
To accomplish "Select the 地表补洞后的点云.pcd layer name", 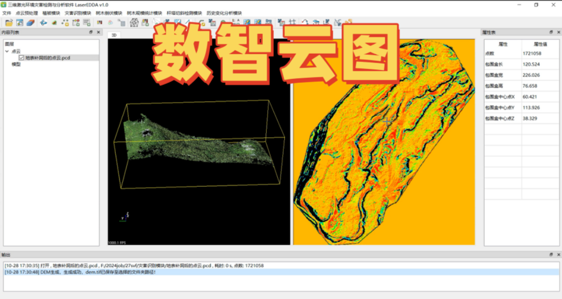I will tap(48, 58).
